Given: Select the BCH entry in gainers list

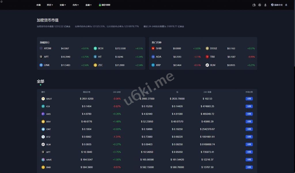Looking at the screenshot, I should tap(101, 49).
